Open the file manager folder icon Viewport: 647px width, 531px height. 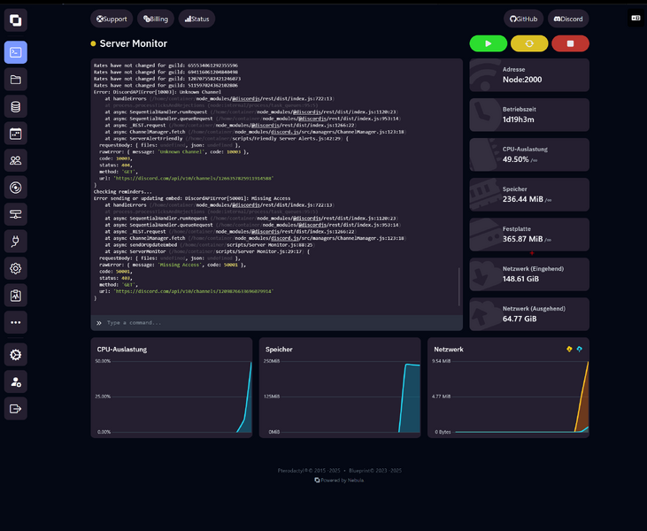pos(15,80)
